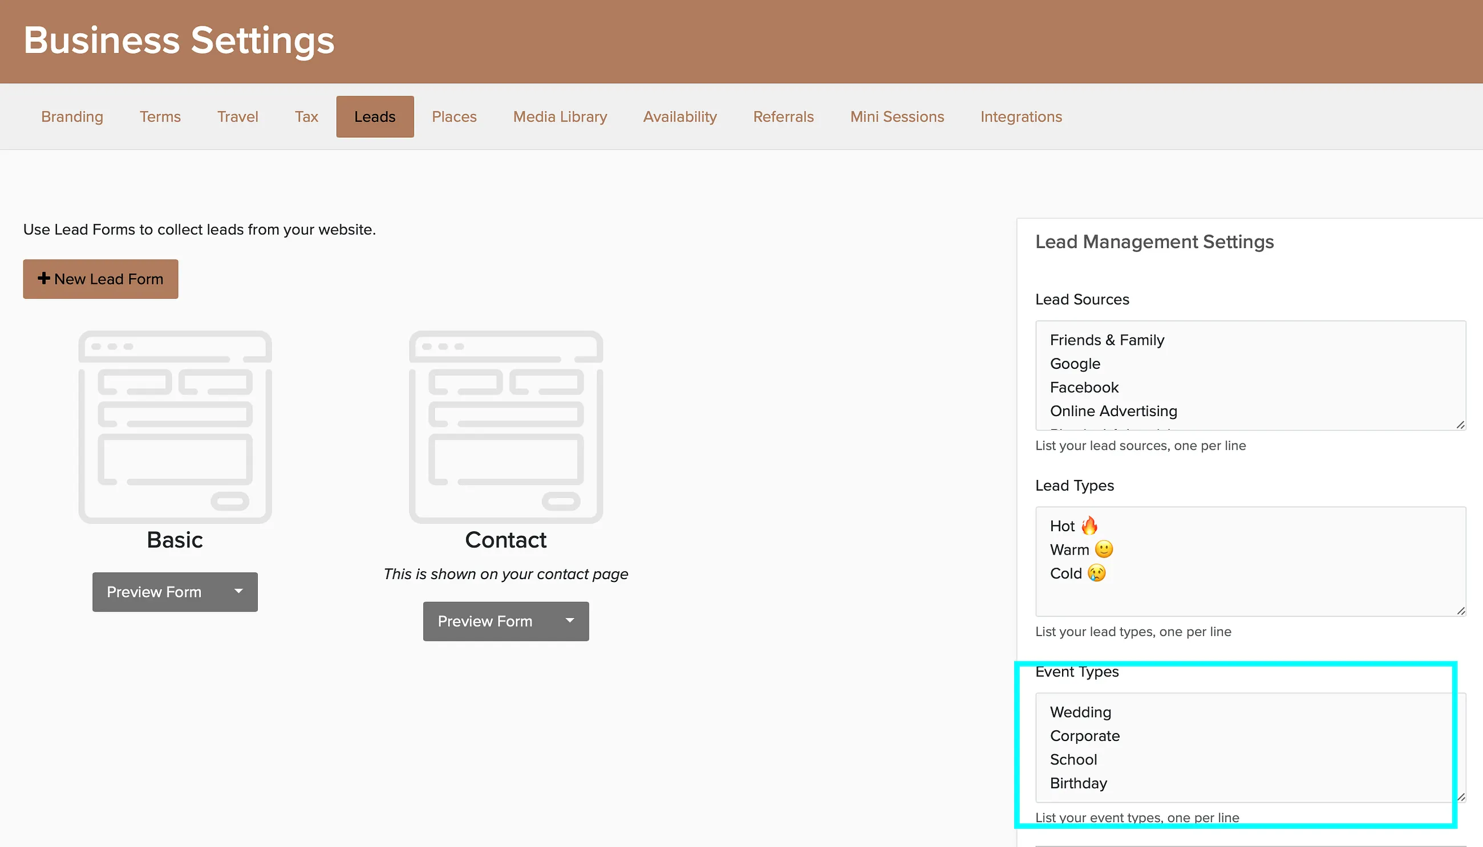Screen dimensions: 1483x847
Task: Preview the Basic form
Action: pos(154,592)
